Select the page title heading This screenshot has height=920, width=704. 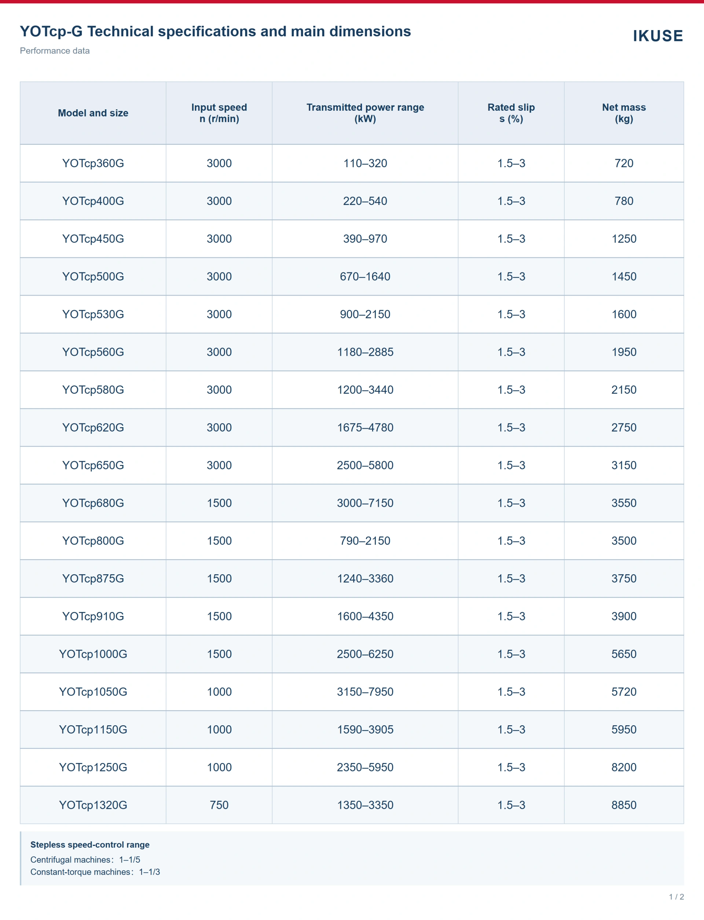pyautogui.click(x=215, y=32)
